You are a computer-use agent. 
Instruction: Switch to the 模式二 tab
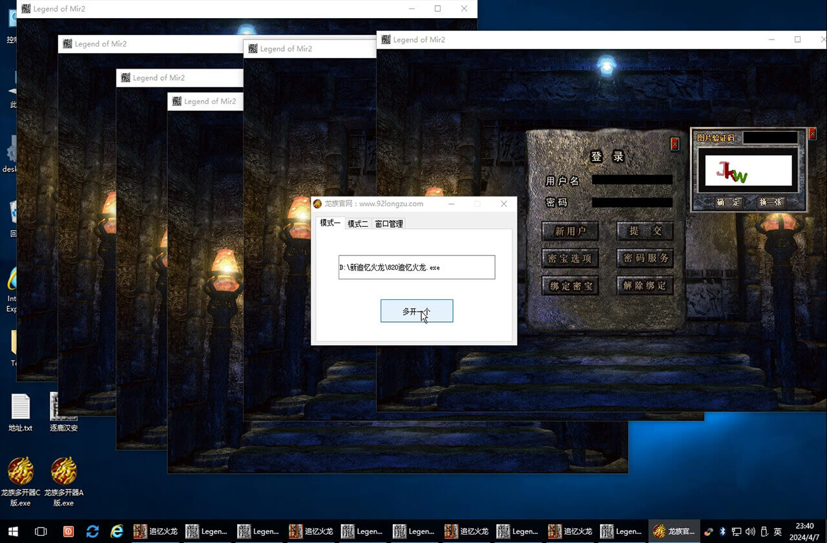point(357,224)
